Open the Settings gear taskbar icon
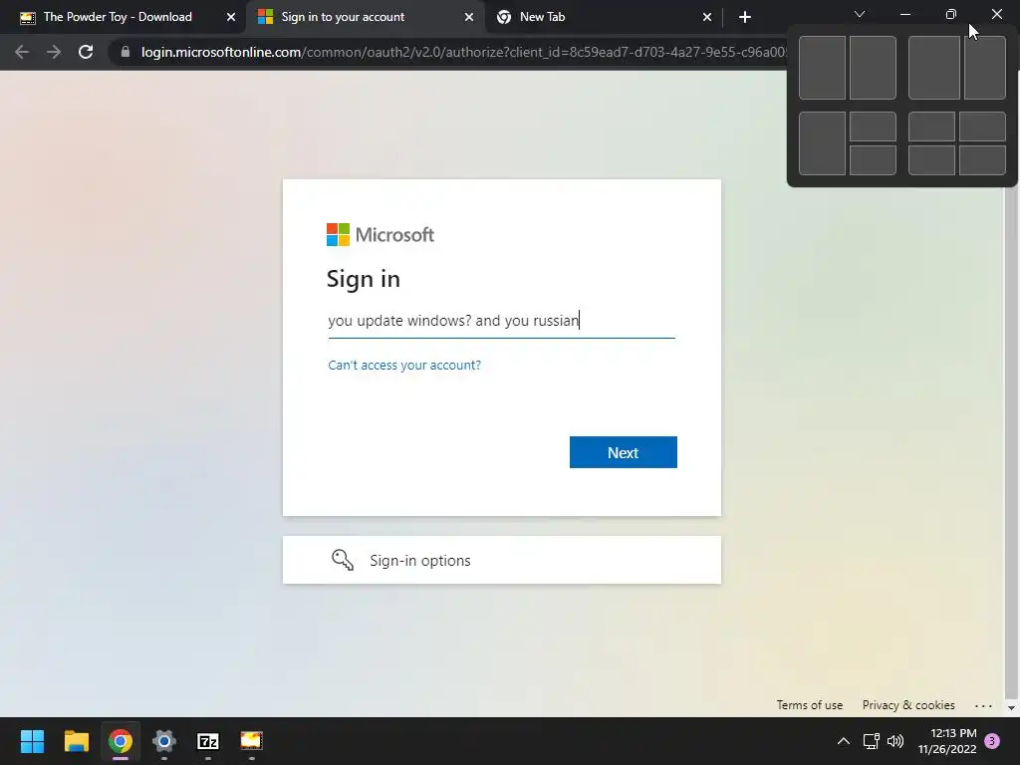The height and width of the screenshot is (765, 1020). [164, 741]
